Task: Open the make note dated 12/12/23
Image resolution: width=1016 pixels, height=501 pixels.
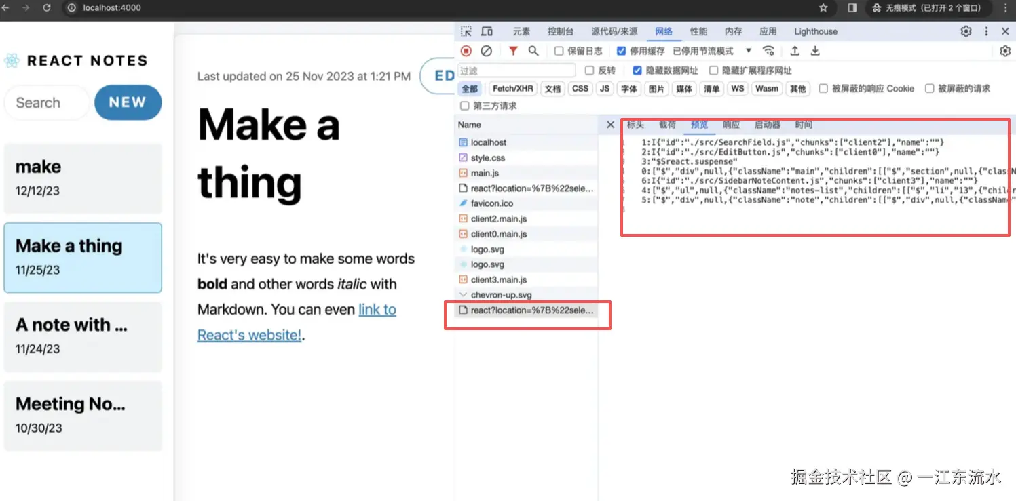Action: tap(83, 178)
